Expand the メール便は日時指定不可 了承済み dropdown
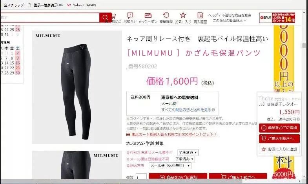Image resolution: width=308 pixels, height=184 pixels. 184,159
